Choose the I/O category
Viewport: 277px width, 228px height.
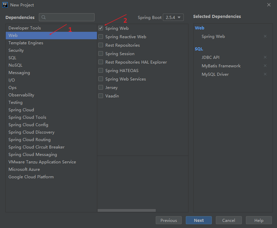(51, 80)
